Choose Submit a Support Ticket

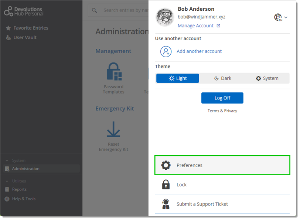coord(222,204)
